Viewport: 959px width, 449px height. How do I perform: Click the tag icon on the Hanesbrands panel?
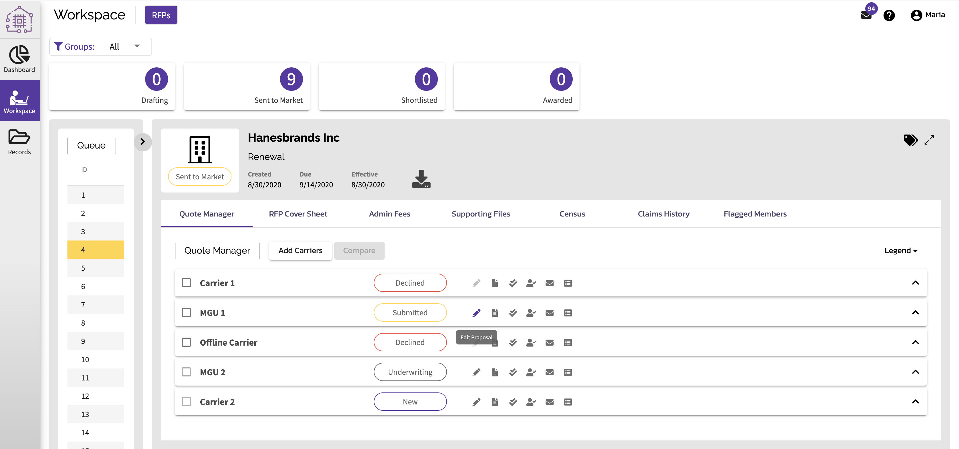911,140
